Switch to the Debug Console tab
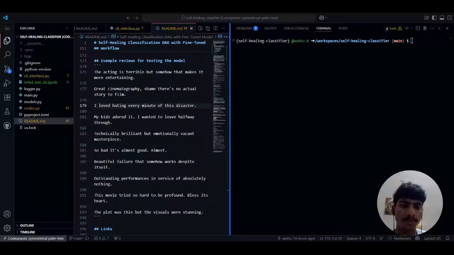454x255 pixels. tap(296, 28)
